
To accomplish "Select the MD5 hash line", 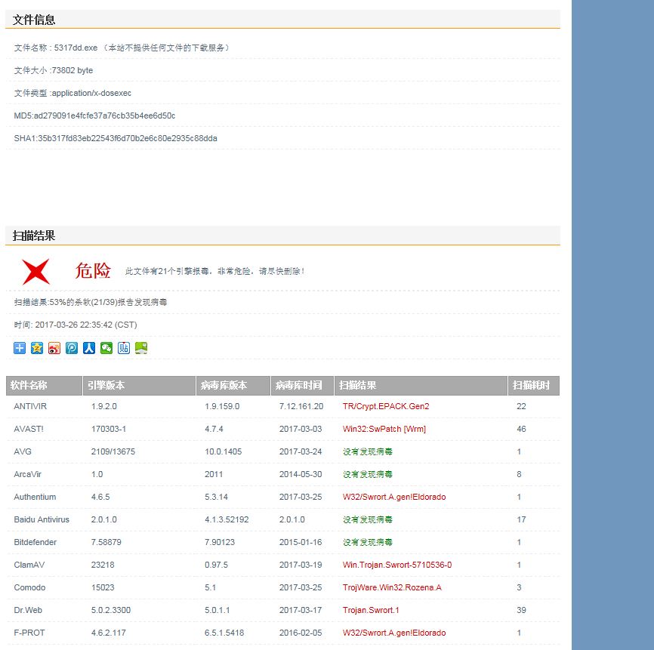I will pos(94,116).
